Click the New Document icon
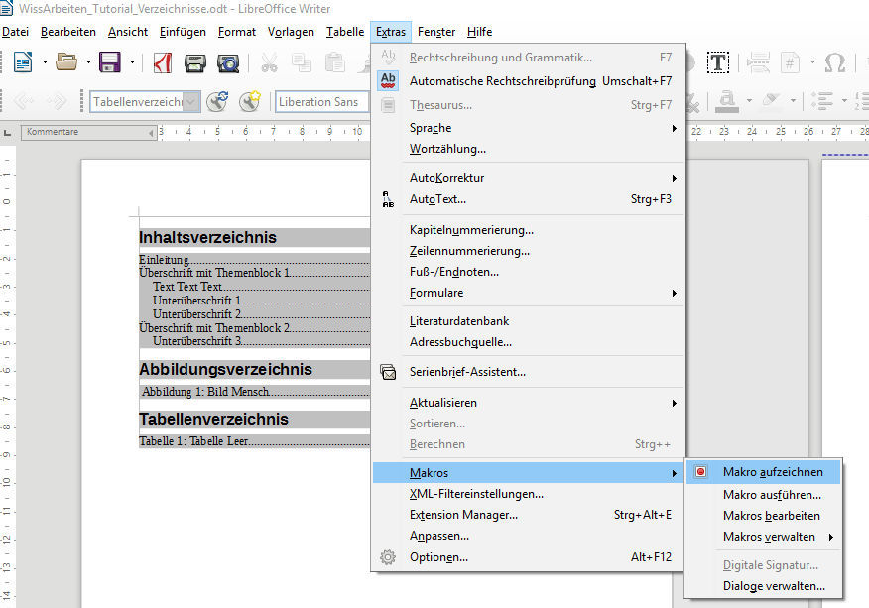This screenshot has width=869, height=608. tap(23, 62)
